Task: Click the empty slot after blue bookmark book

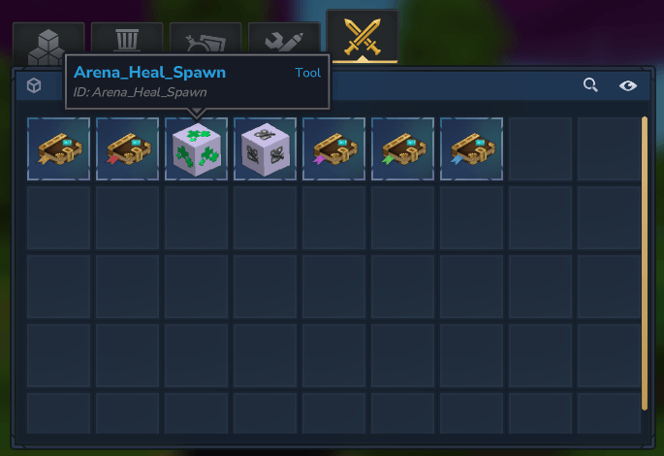Action: pyautogui.click(x=540, y=148)
